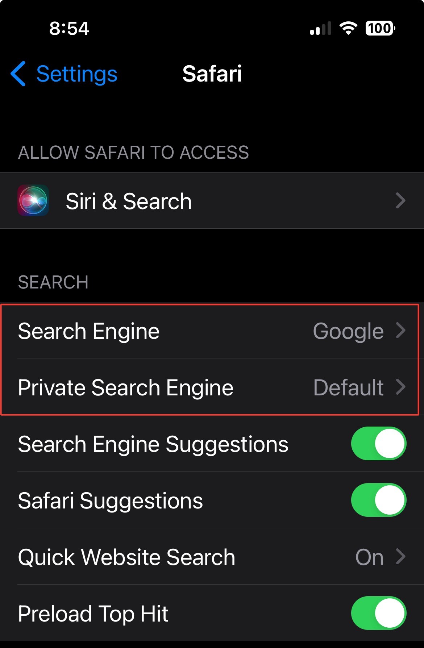Tap the 8:54 clock in status bar

(x=69, y=28)
